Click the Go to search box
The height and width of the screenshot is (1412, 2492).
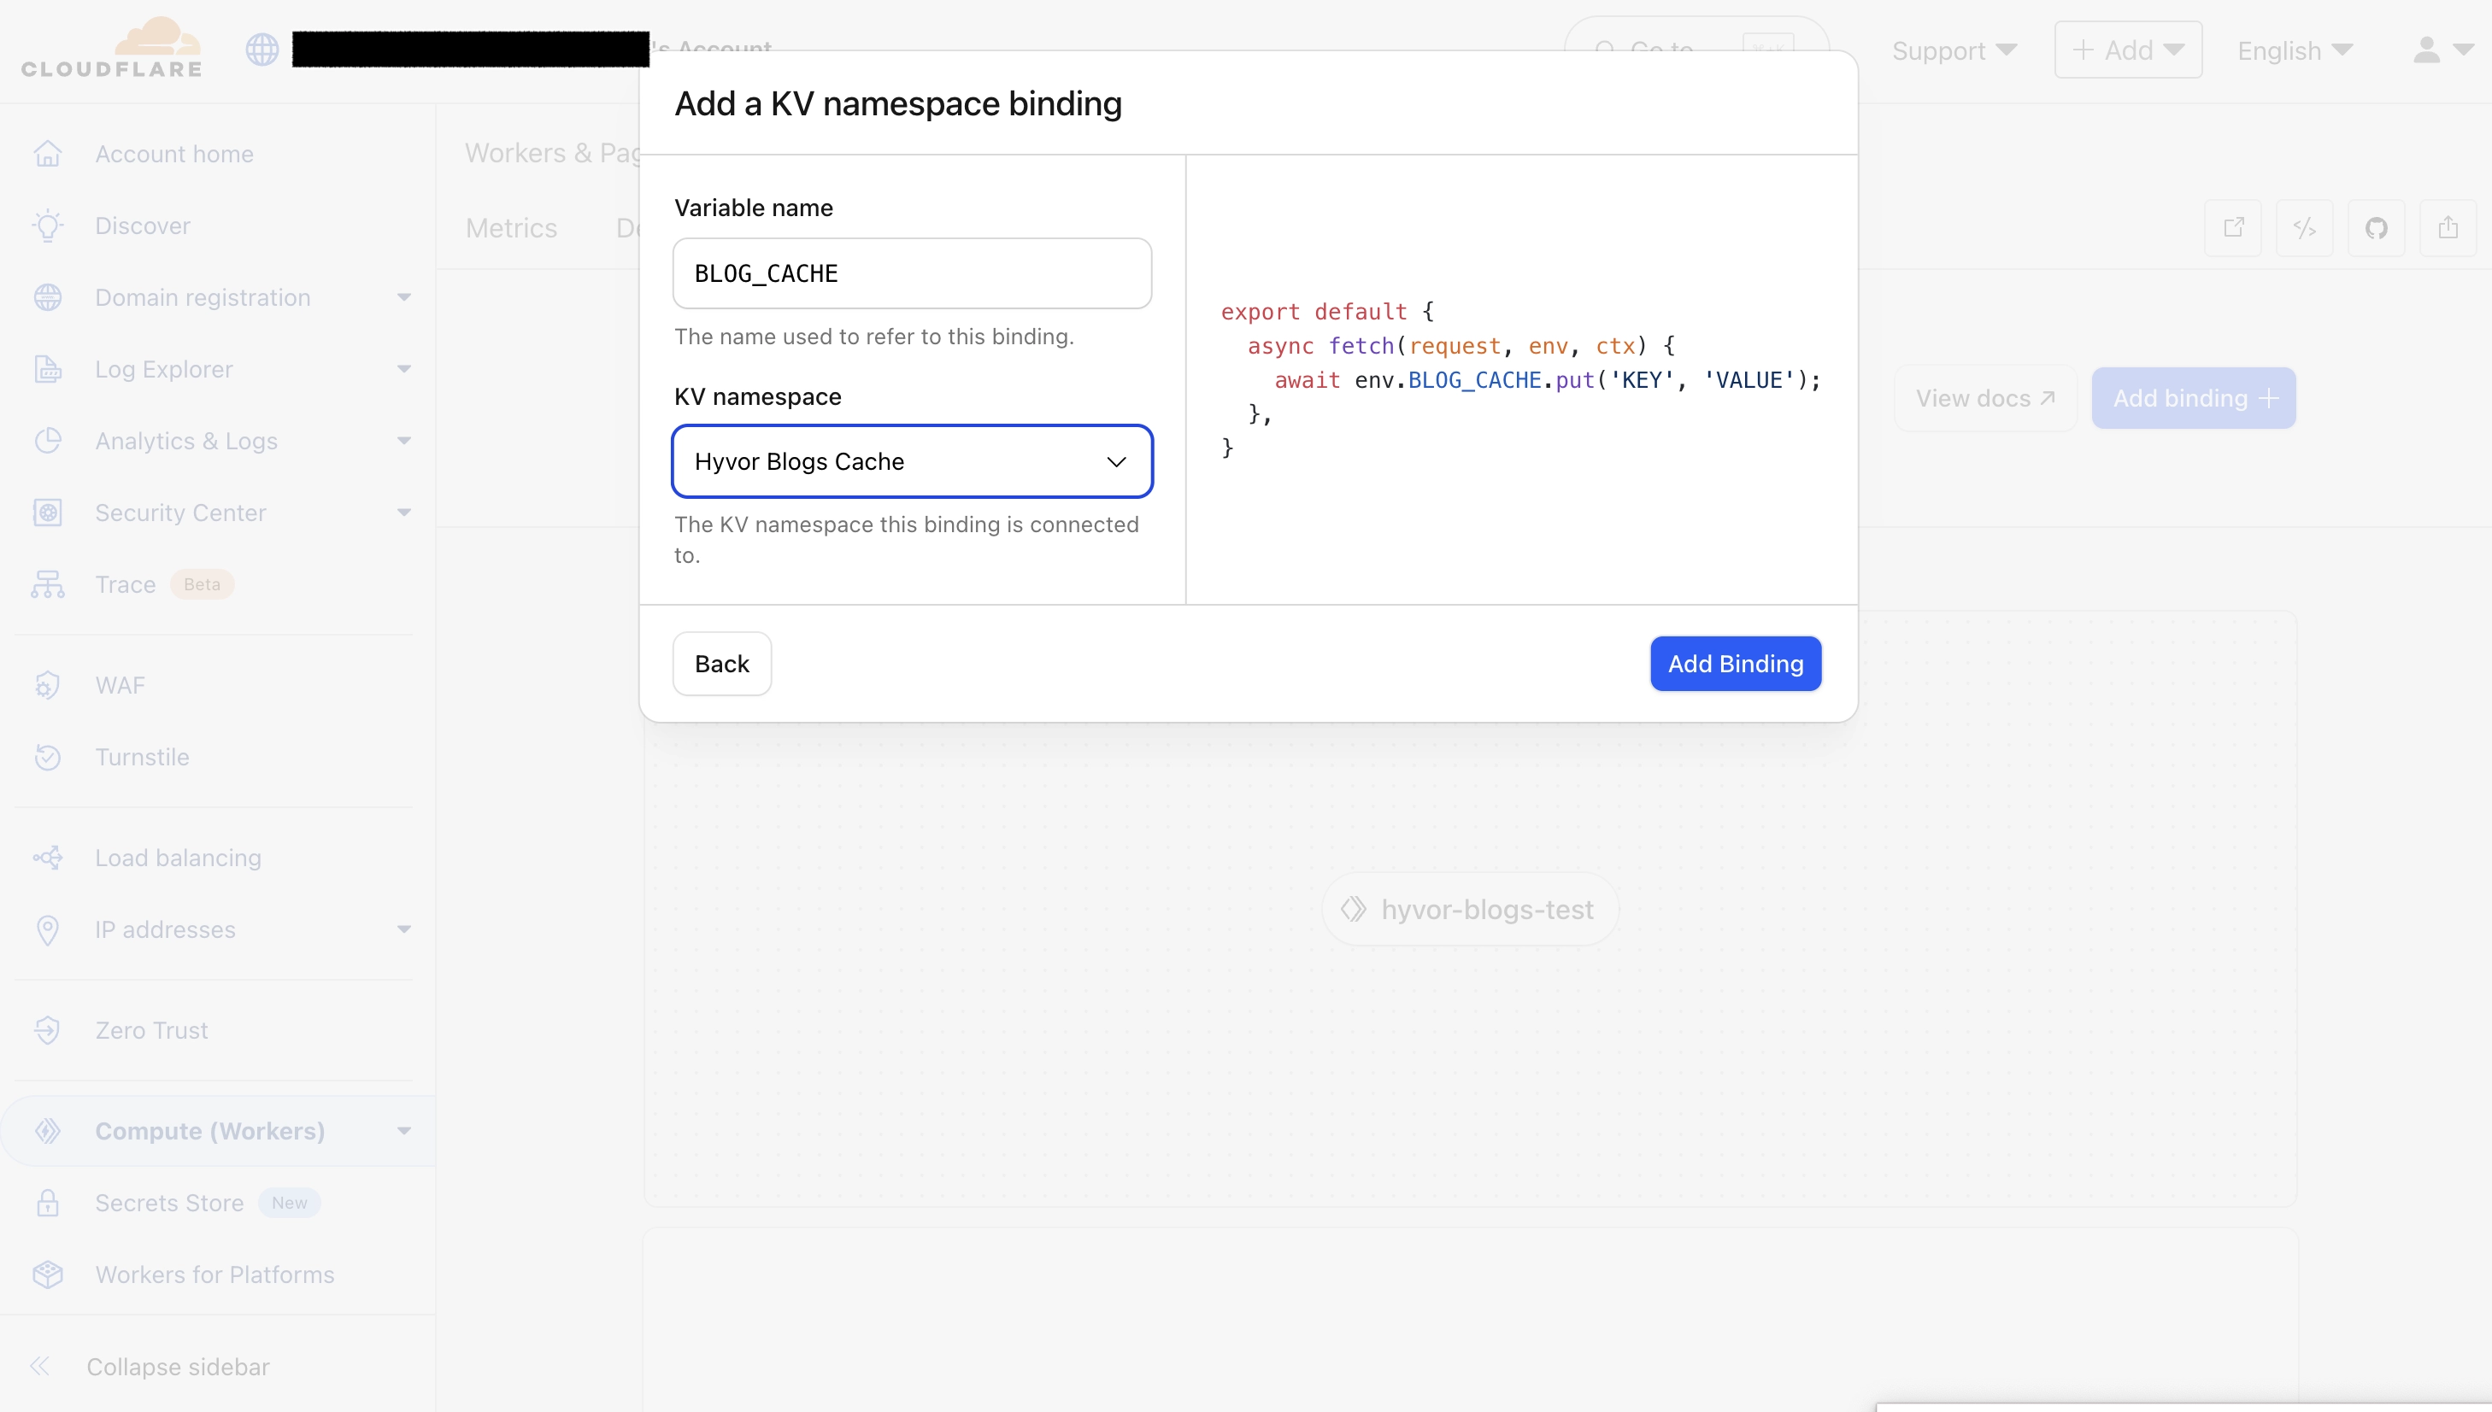click(1696, 49)
